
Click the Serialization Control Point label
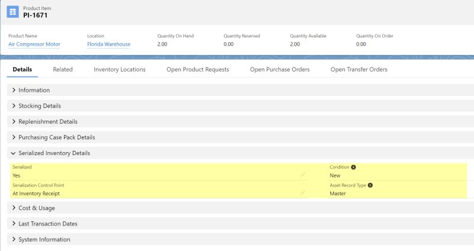tap(39, 185)
